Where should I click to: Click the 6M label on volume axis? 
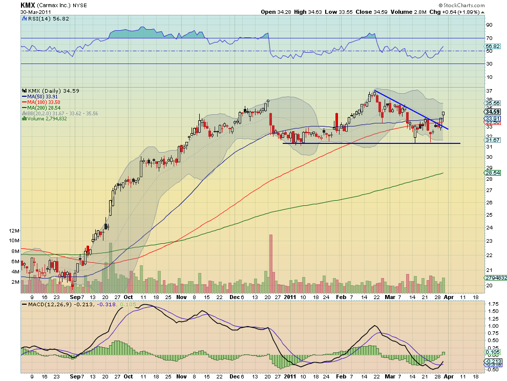coord(15,261)
